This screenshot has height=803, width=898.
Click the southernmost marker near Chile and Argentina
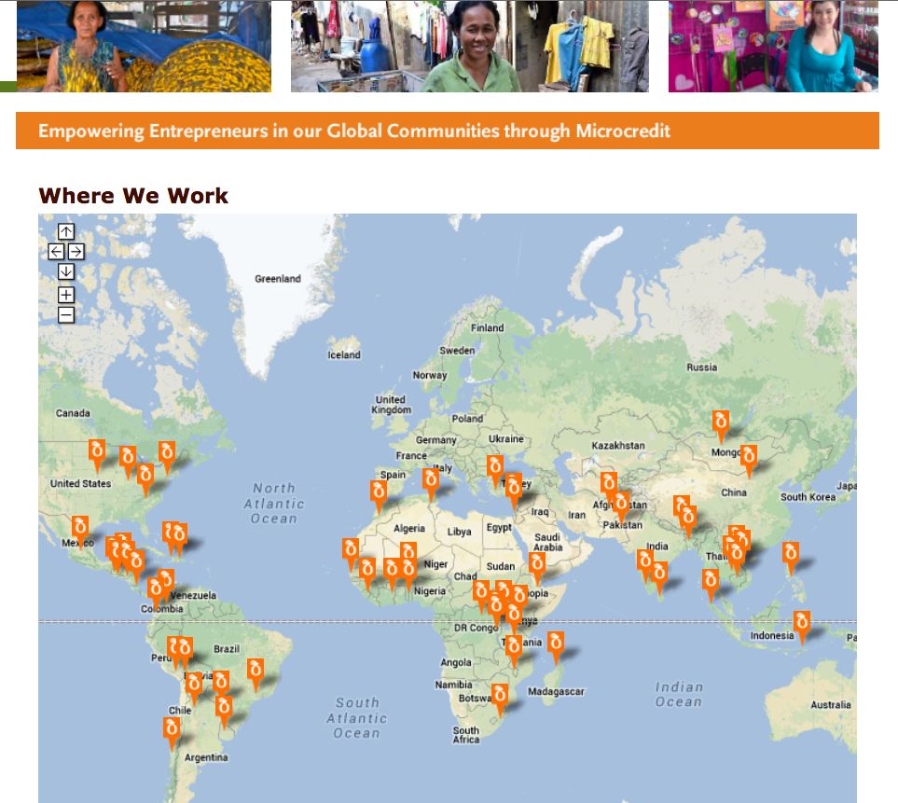tap(172, 729)
